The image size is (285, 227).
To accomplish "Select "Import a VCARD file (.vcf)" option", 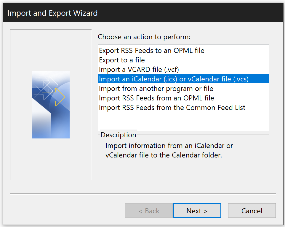I will (x=139, y=70).
